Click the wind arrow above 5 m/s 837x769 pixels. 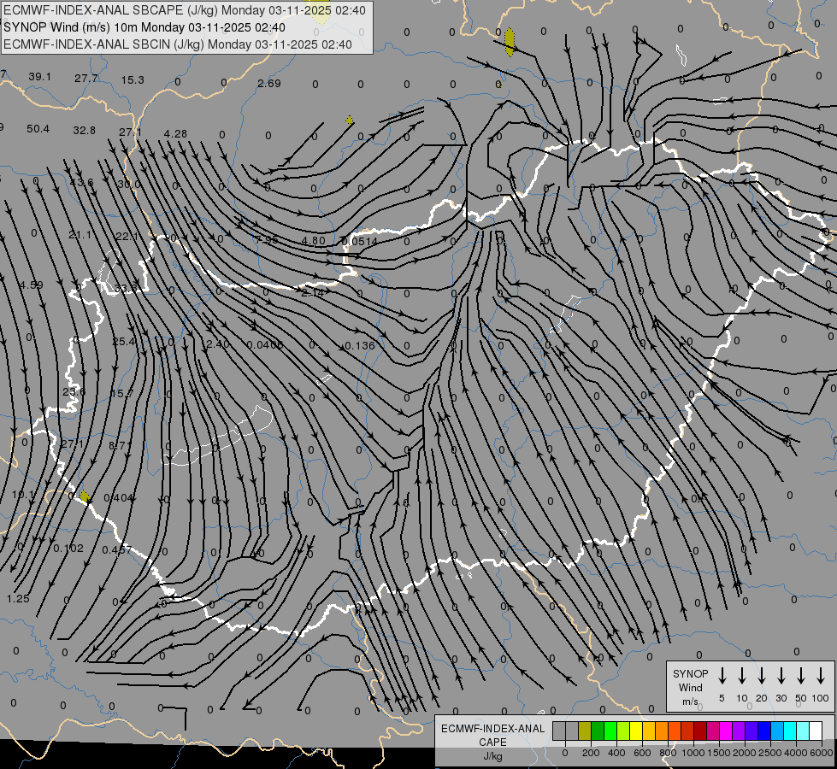click(722, 675)
